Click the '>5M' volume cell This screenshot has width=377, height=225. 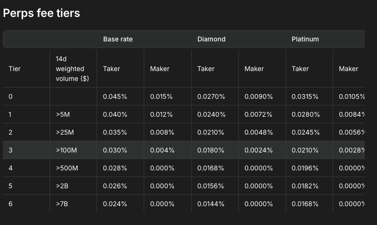pyautogui.click(x=63, y=114)
